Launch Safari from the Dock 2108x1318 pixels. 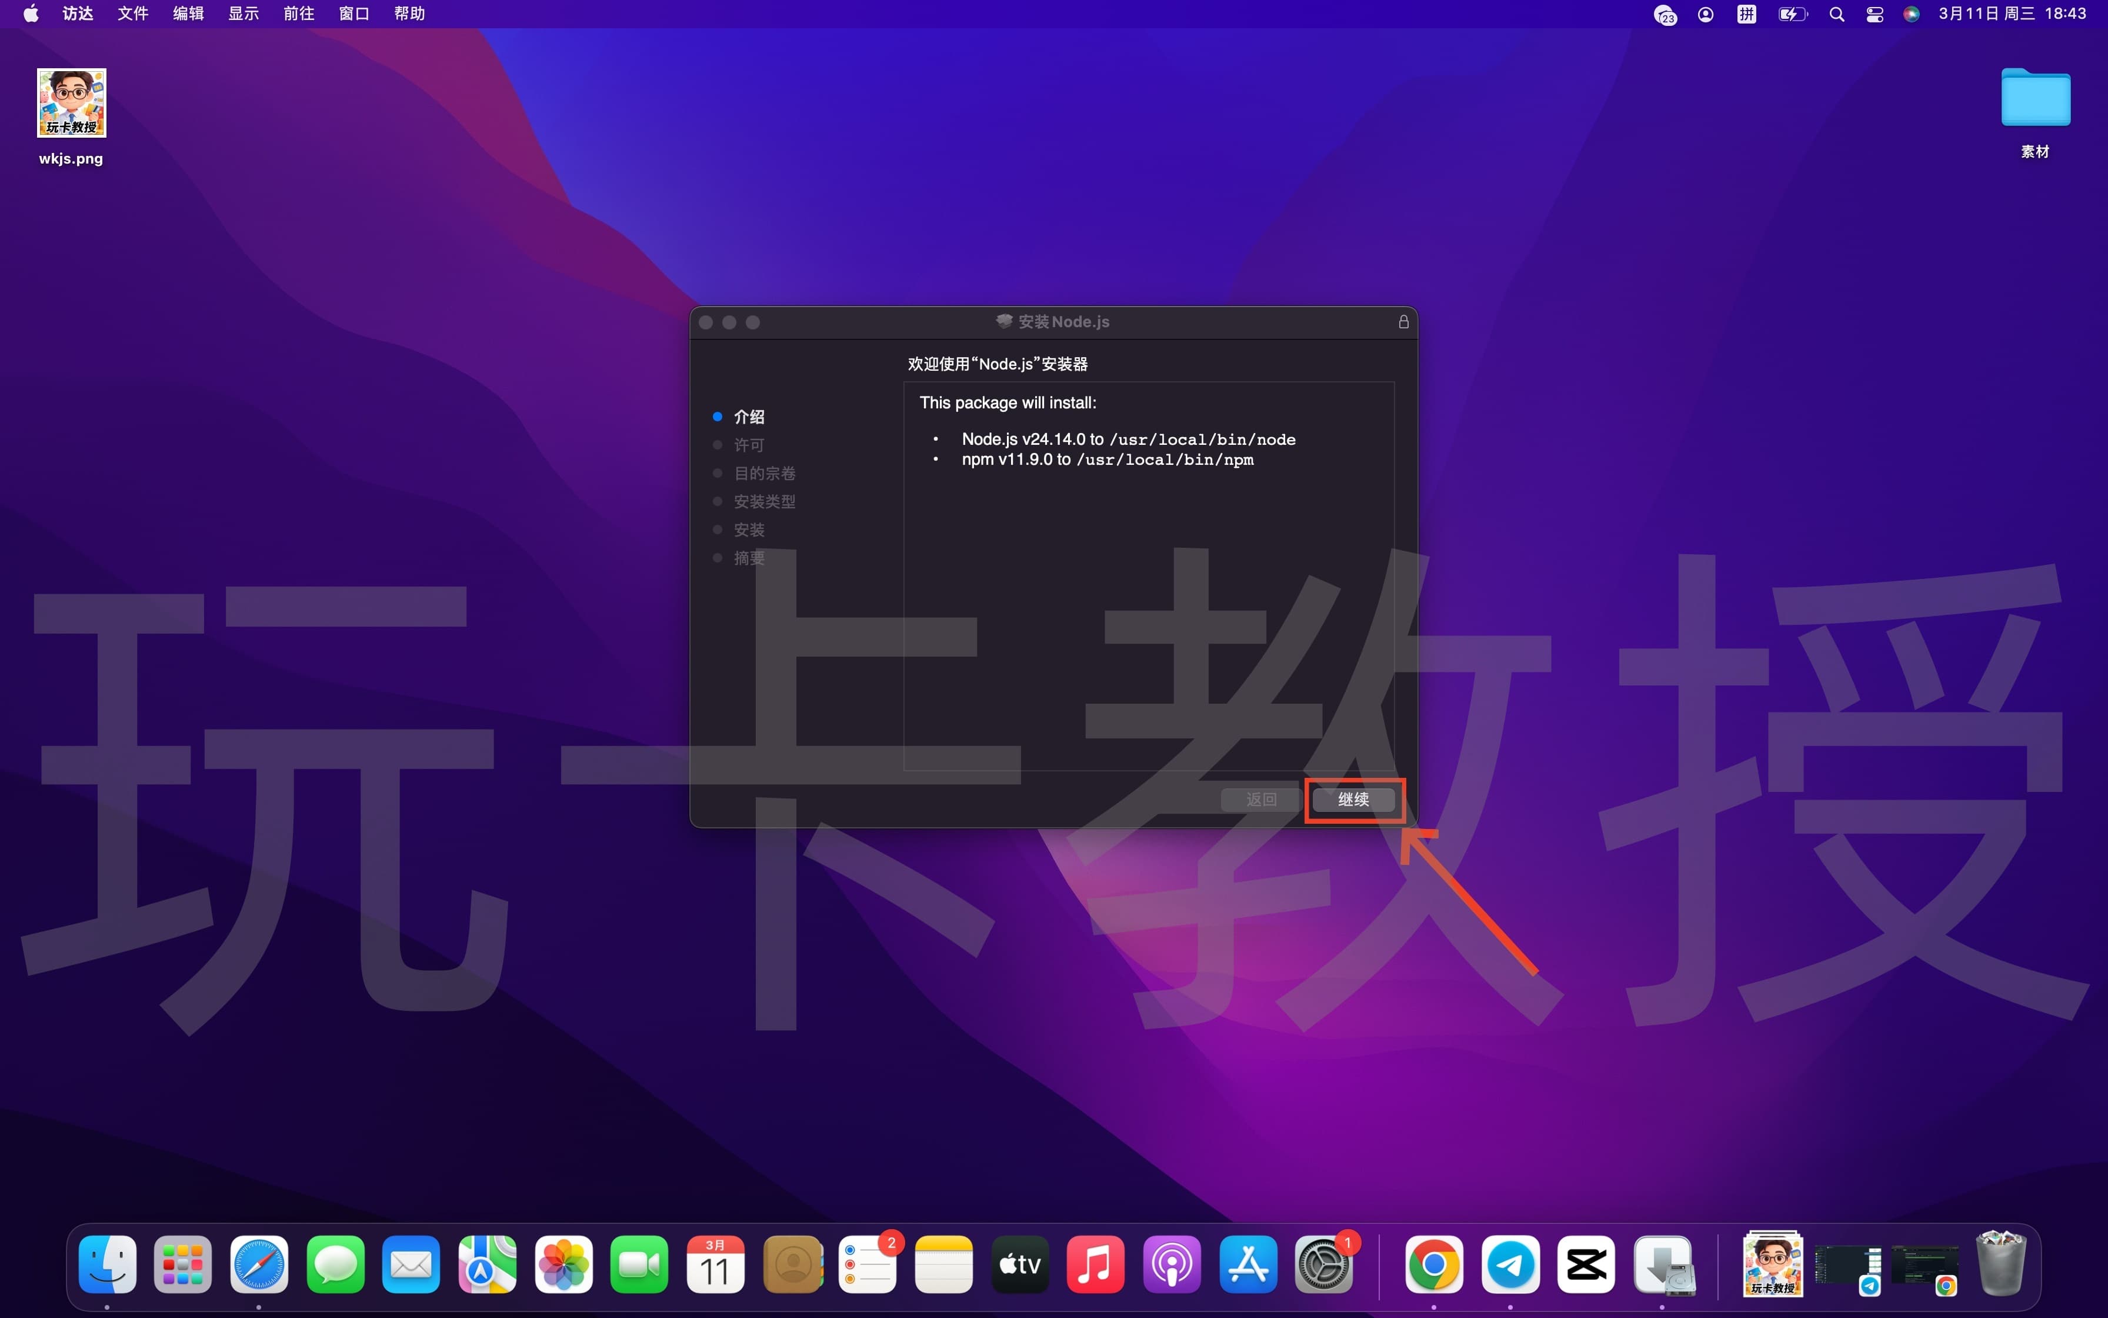coord(258,1265)
